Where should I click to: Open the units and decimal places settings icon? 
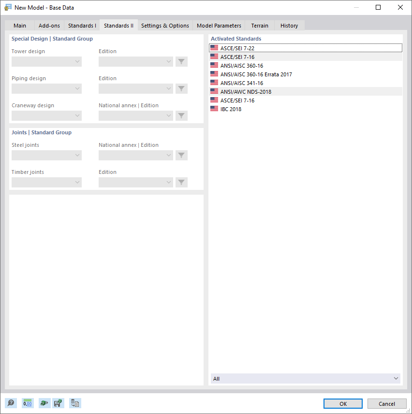pos(27,403)
